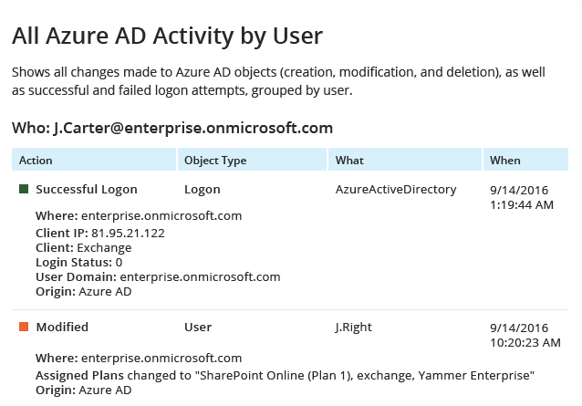Click the orange Modified status square

pyautogui.click(x=24, y=327)
